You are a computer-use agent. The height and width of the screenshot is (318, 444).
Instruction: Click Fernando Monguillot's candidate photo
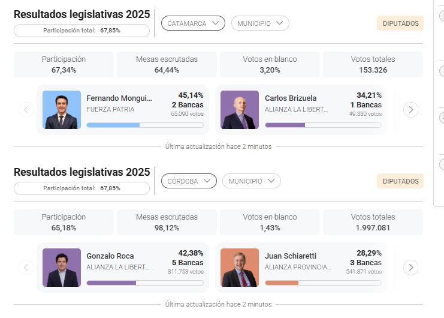click(x=62, y=110)
